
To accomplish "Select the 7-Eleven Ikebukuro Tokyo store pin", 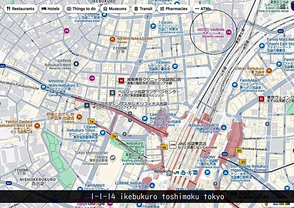I will click(103, 133).
